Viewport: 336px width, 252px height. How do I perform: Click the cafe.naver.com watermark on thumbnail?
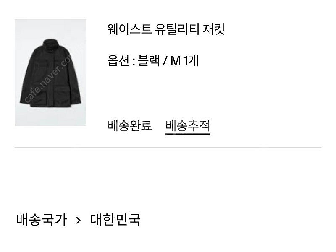click(x=48, y=78)
